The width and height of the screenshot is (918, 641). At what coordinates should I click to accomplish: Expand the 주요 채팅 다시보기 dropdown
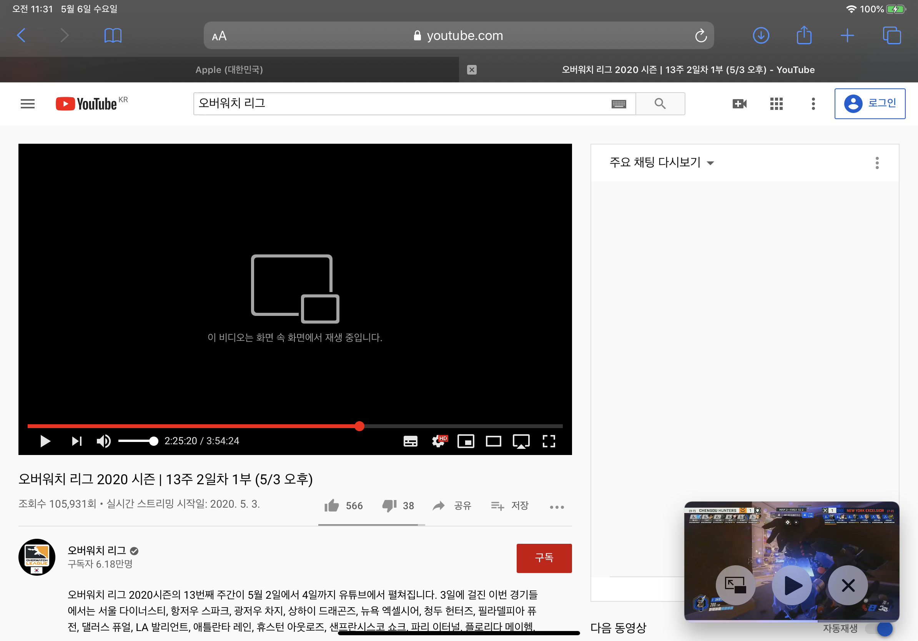(x=661, y=162)
